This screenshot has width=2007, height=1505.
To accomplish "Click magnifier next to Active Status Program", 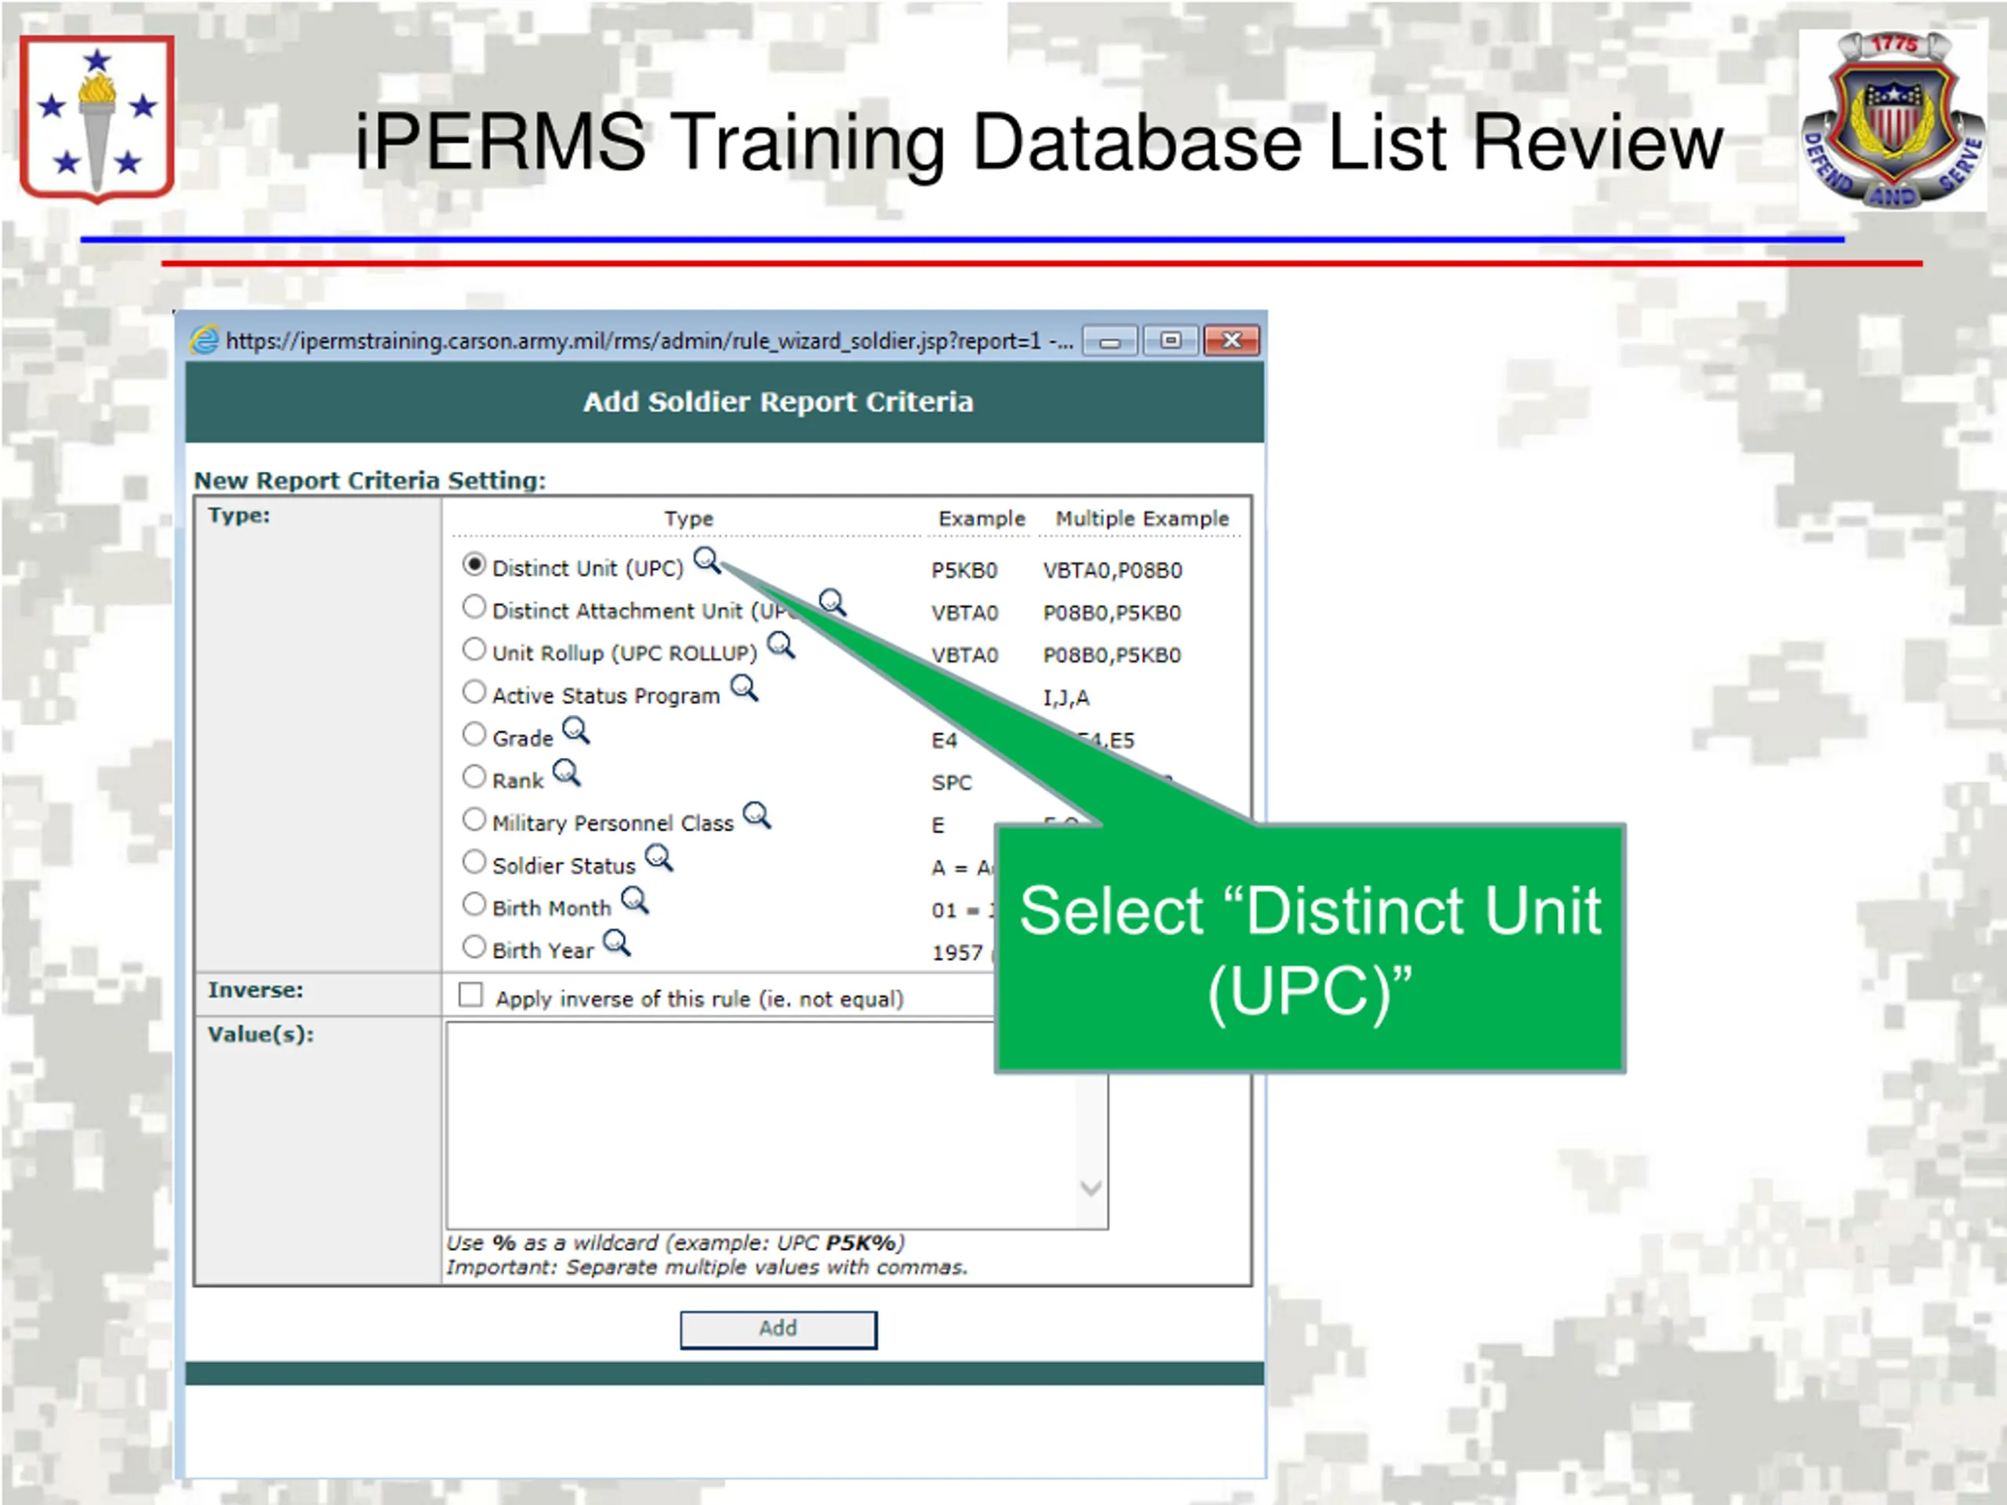I will coord(744,687).
